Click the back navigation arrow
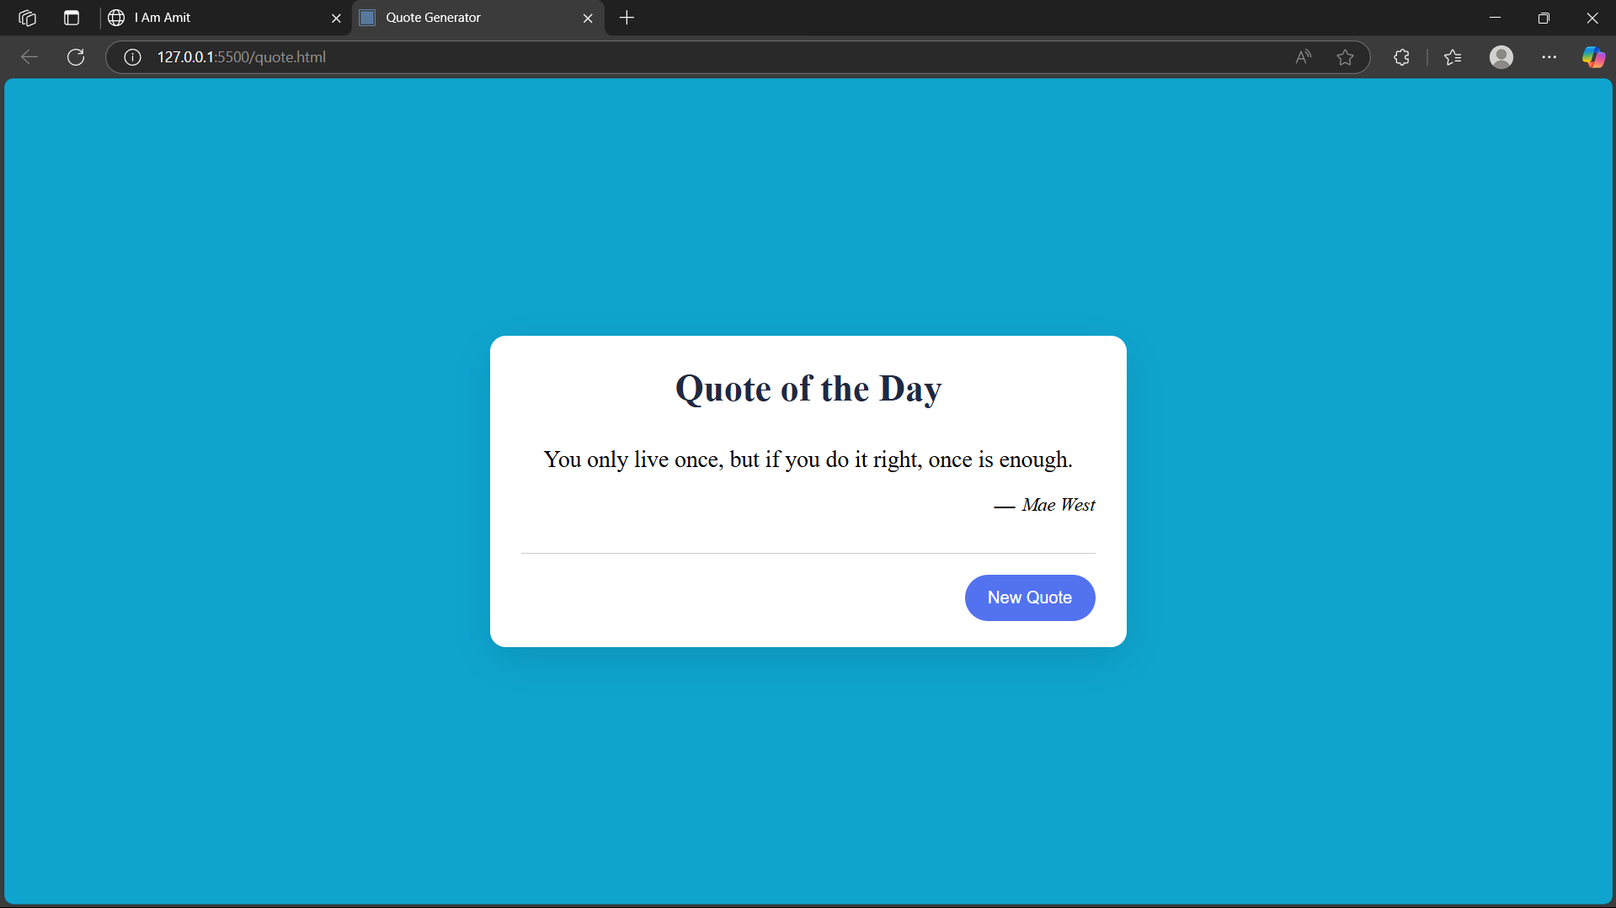1616x908 pixels. pos(29,57)
